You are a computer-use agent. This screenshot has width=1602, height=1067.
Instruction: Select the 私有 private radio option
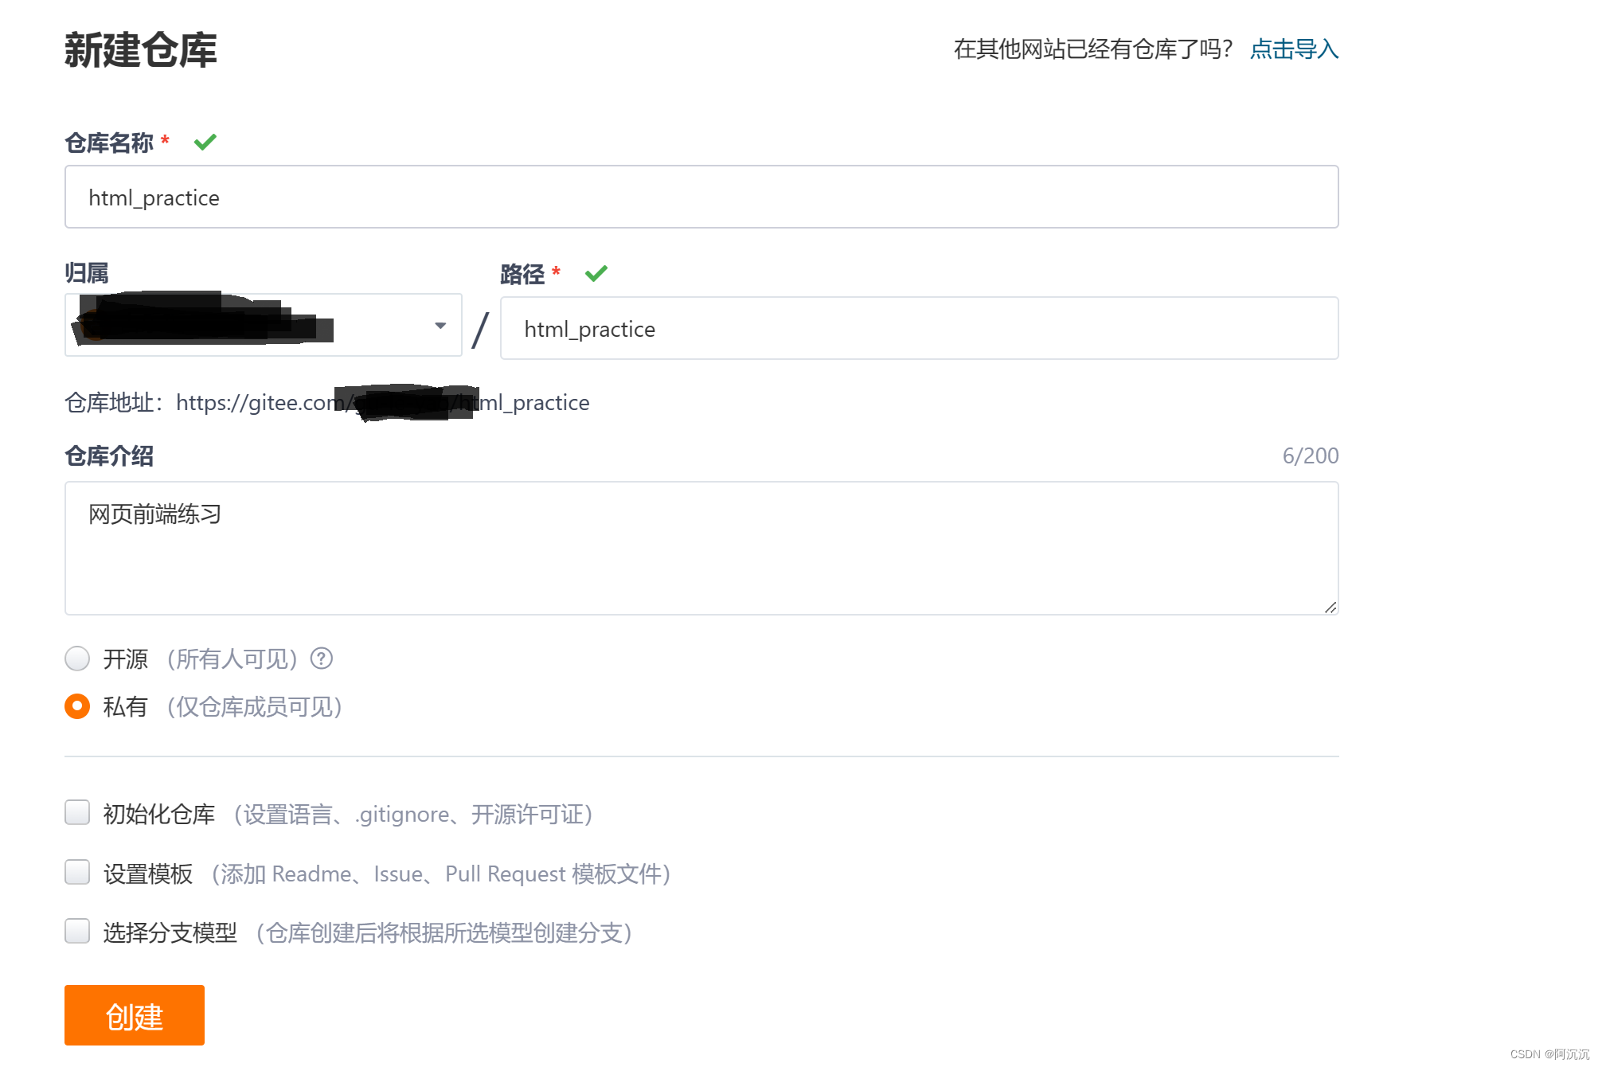coord(77,706)
